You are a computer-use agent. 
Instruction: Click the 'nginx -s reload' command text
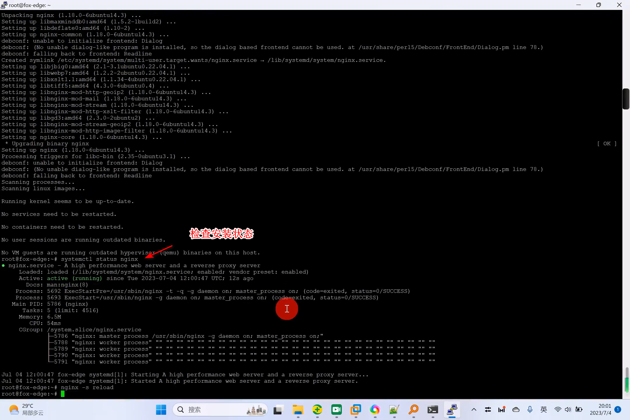[87, 387]
